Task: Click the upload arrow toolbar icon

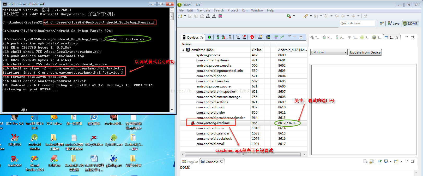Action: 208,16
